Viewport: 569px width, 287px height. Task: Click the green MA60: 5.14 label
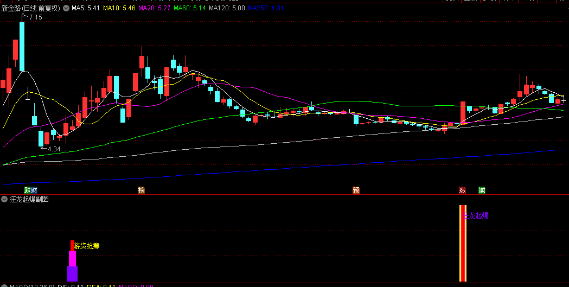(190, 8)
